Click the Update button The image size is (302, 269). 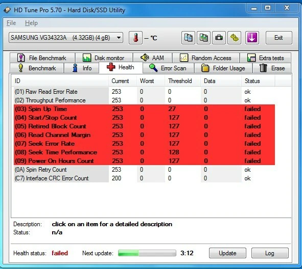[227, 253]
